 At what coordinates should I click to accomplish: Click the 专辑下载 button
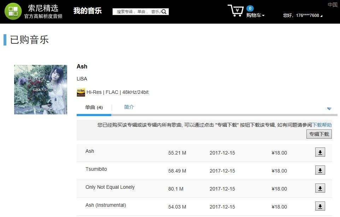point(319,134)
